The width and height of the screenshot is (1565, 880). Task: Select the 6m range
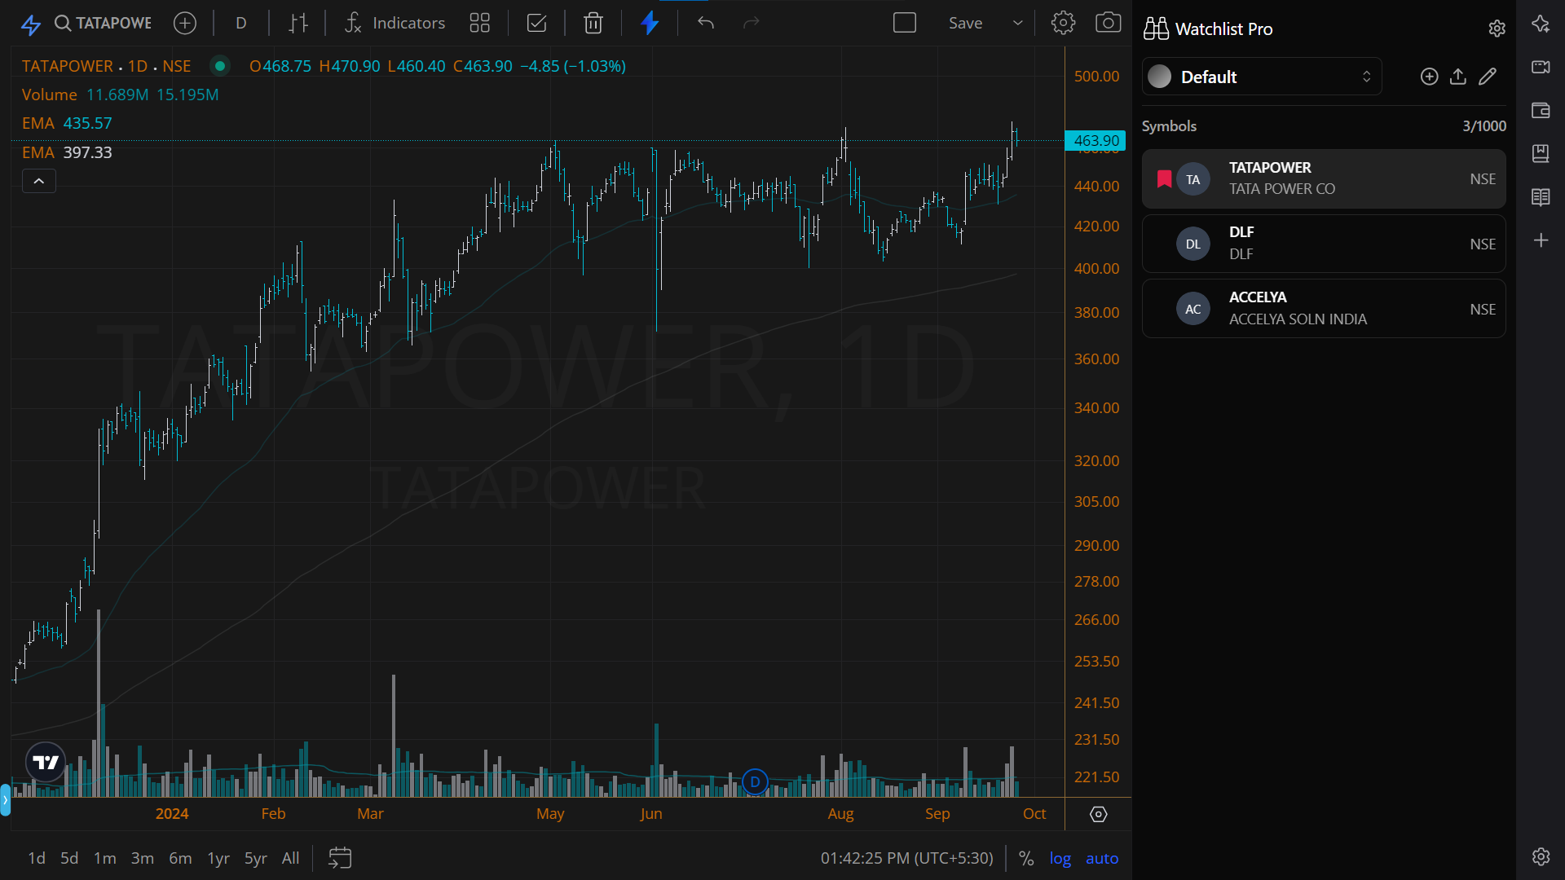click(180, 858)
